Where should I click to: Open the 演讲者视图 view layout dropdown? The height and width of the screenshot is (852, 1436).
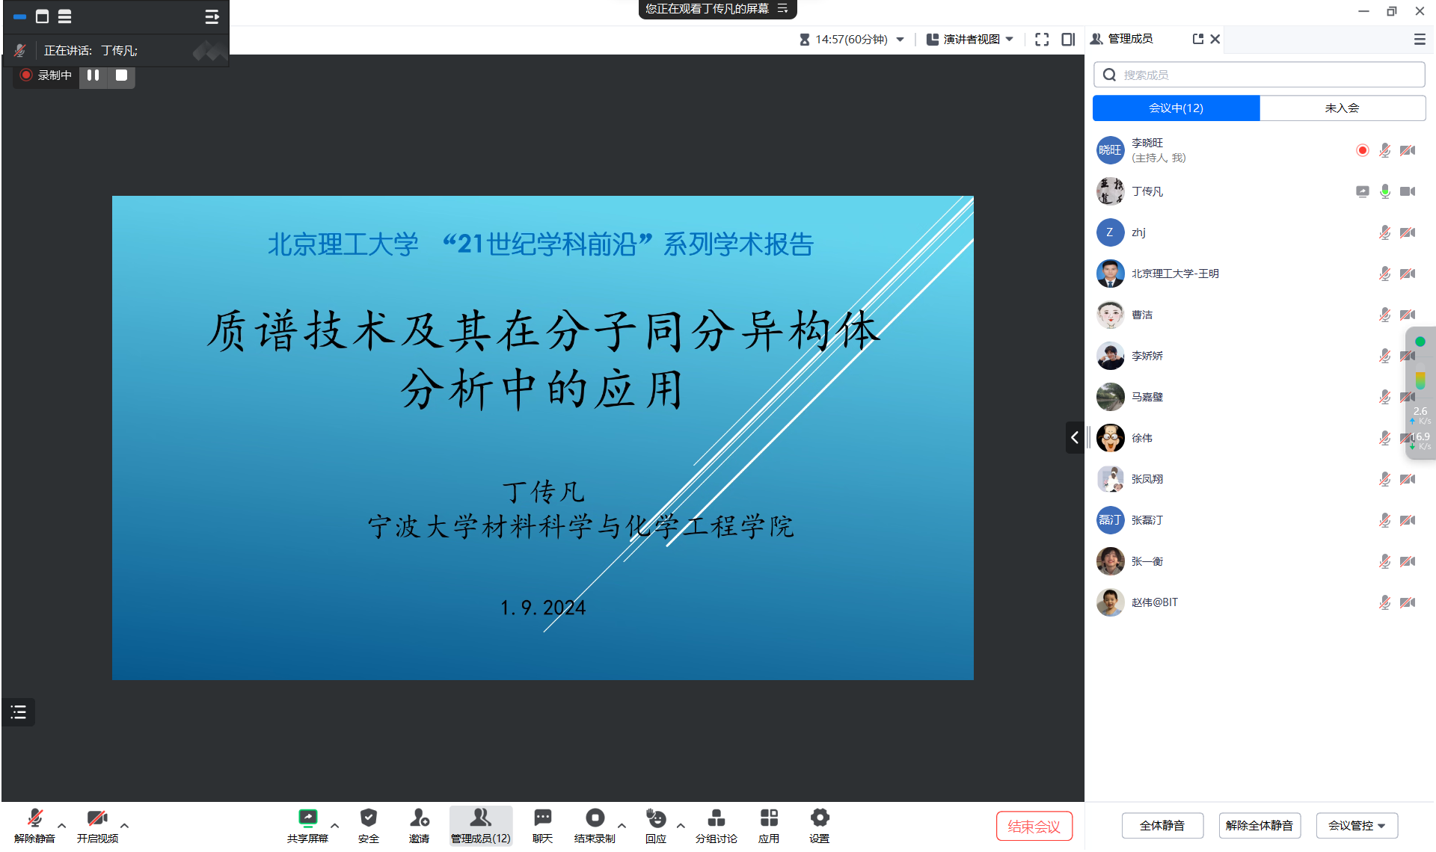click(970, 39)
